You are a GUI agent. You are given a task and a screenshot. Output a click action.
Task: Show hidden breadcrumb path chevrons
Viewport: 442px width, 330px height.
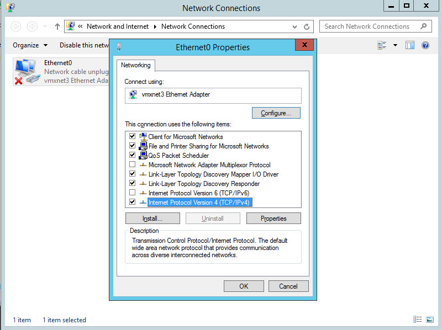[x=80, y=26]
